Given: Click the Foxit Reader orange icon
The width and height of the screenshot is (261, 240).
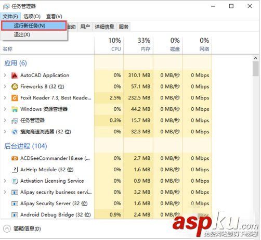Looking at the screenshot, I should click(x=15, y=98).
